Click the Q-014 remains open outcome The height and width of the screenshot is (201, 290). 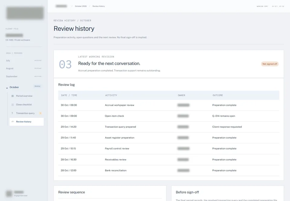point(224,116)
